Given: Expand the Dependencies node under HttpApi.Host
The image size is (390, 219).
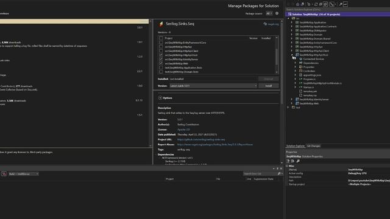Looking at the screenshot, I should (x=296, y=63).
